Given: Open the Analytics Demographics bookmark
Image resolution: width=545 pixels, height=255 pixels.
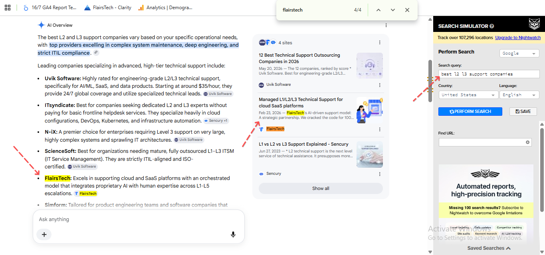Looking at the screenshot, I should (x=165, y=8).
